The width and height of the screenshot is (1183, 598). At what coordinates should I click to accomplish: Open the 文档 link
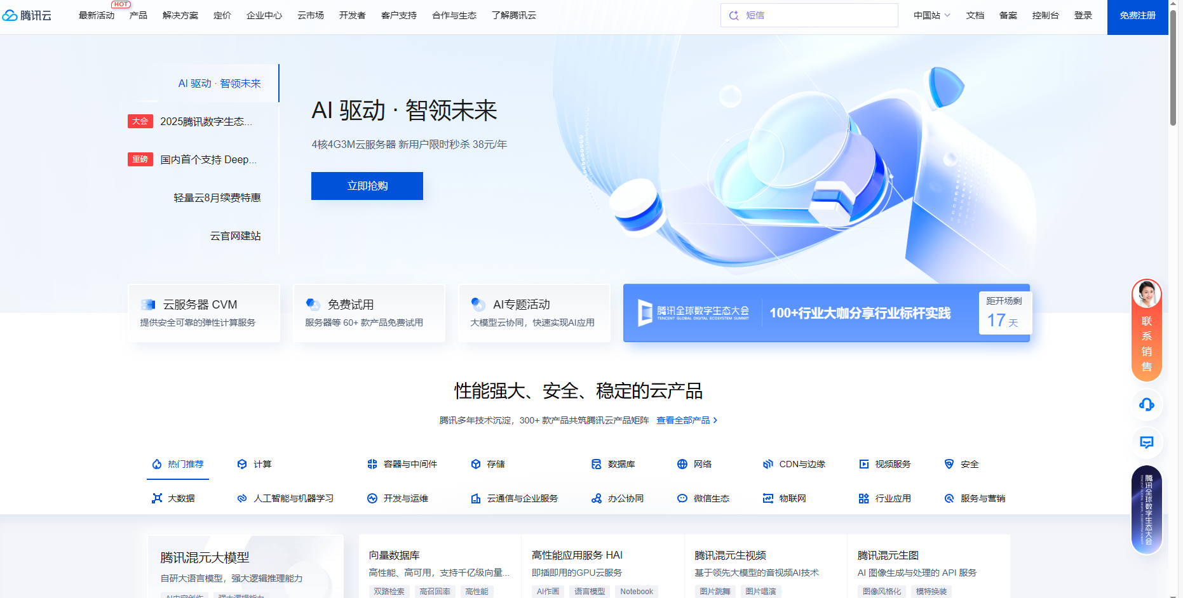[x=975, y=15]
